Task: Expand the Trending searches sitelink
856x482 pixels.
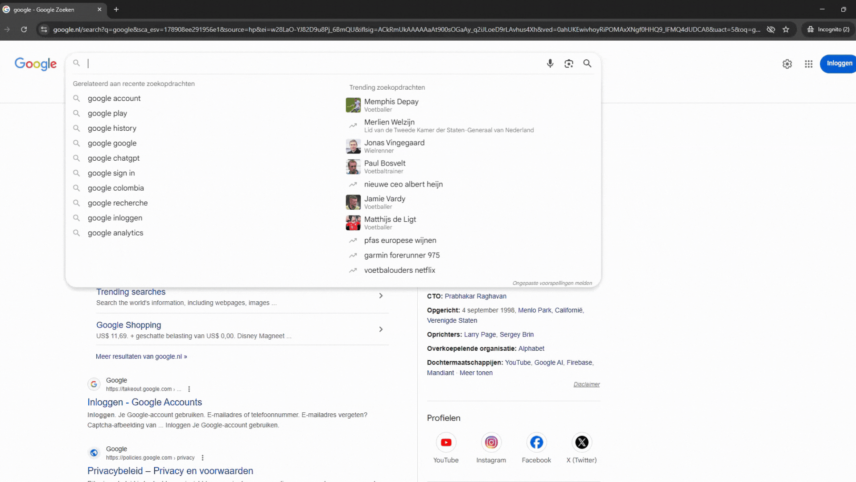Action: (381, 296)
